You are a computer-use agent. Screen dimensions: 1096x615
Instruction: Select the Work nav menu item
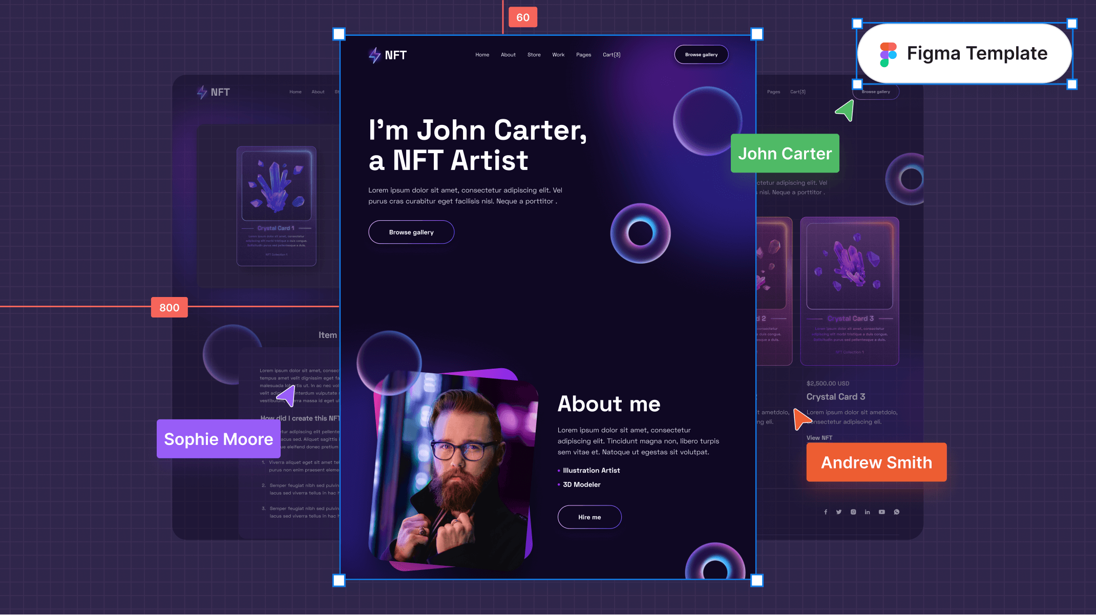click(x=558, y=54)
